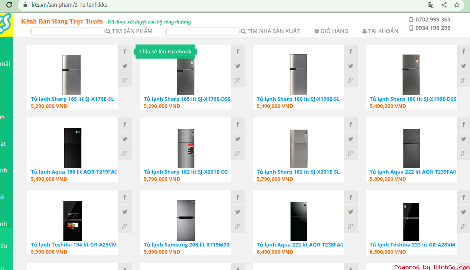Click the Kênh Bán Hàng Trực Tuyến title

tap(62, 21)
